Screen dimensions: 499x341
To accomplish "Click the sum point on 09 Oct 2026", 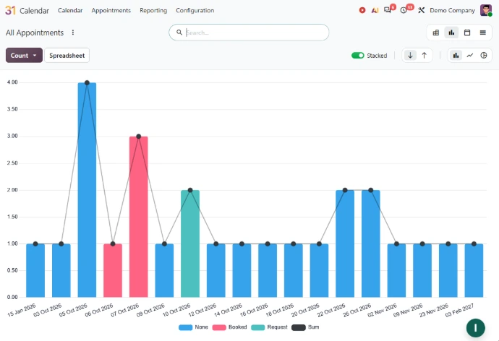I will point(164,243).
